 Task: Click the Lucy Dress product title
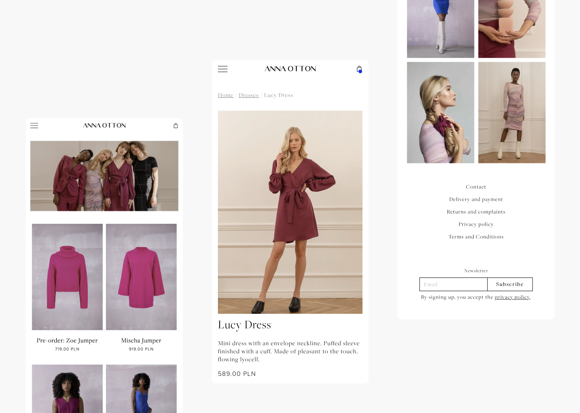(244, 325)
